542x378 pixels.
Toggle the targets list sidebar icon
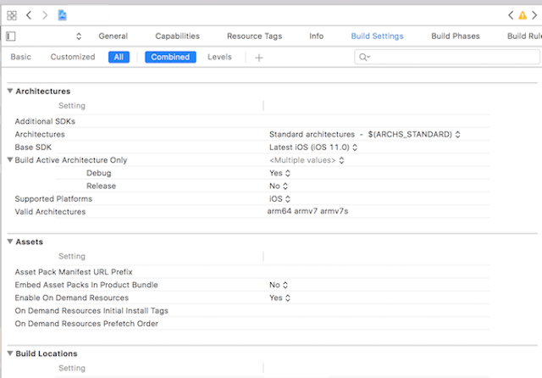click(x=11, y=36)
